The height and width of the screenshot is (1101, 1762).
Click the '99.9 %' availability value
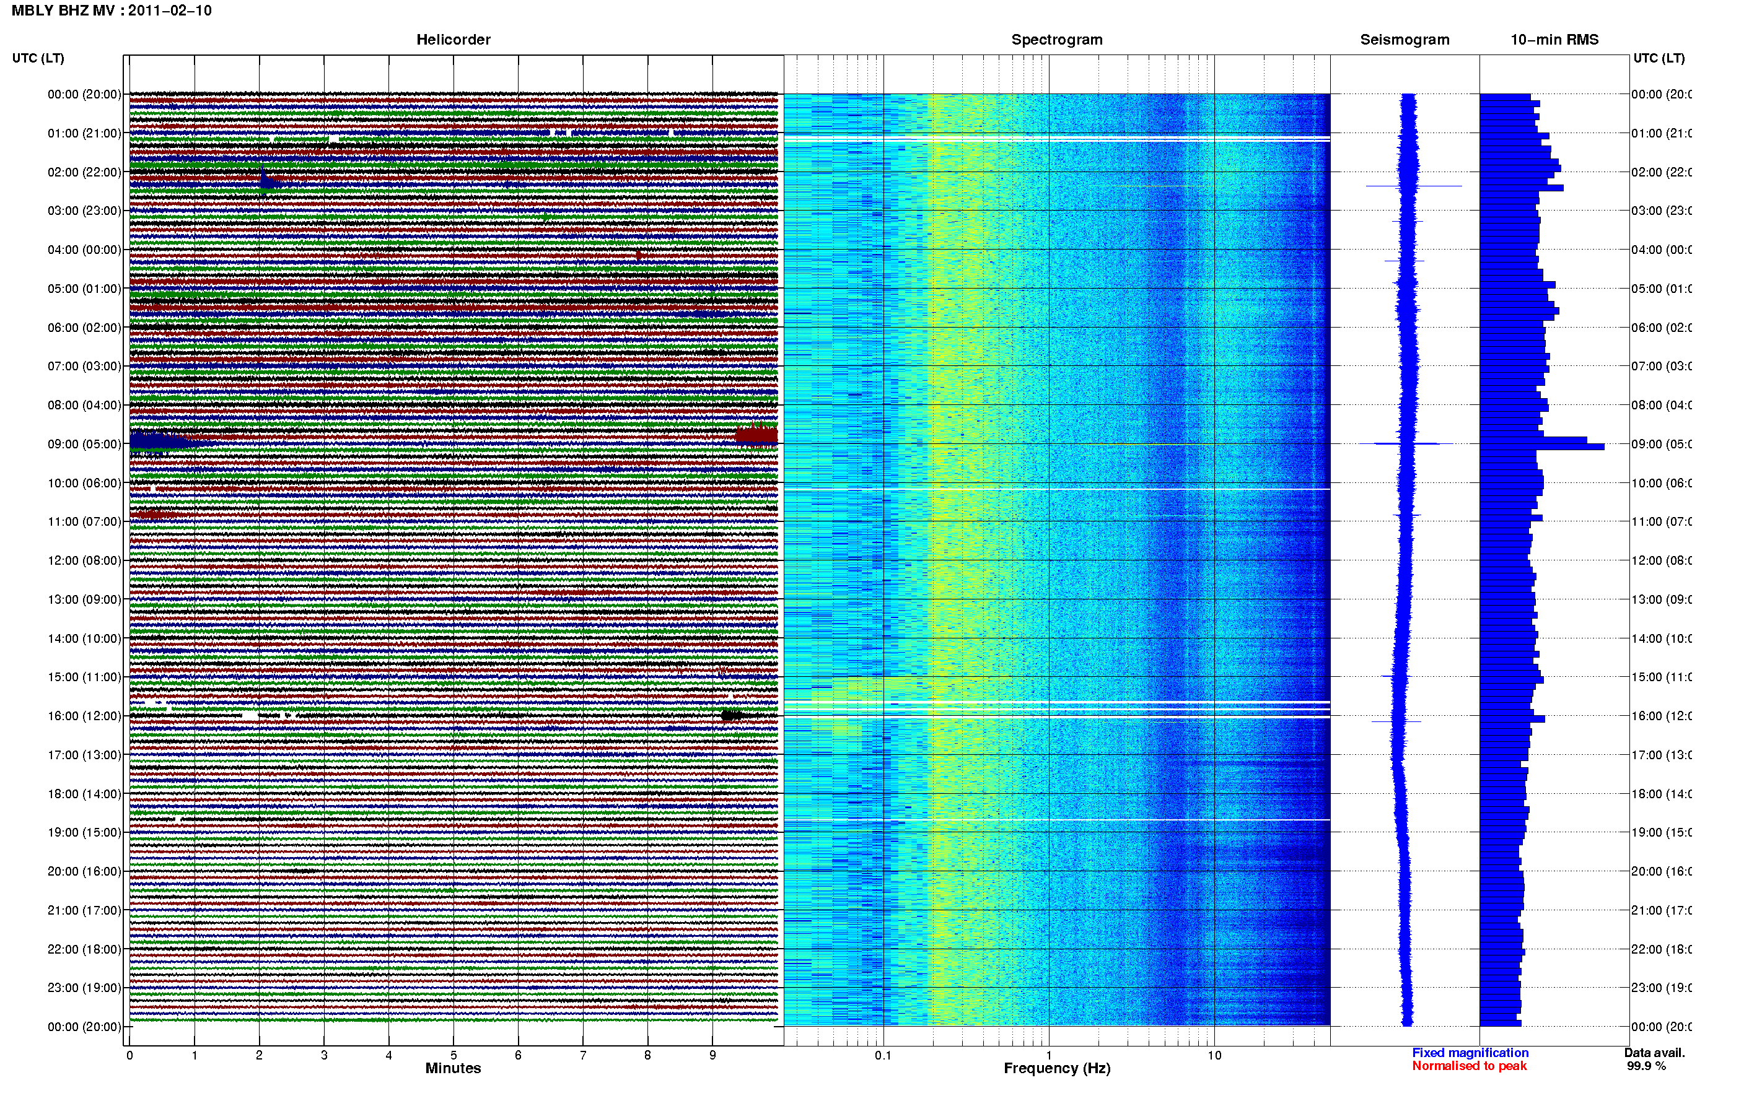(x=1646, y=1066)
